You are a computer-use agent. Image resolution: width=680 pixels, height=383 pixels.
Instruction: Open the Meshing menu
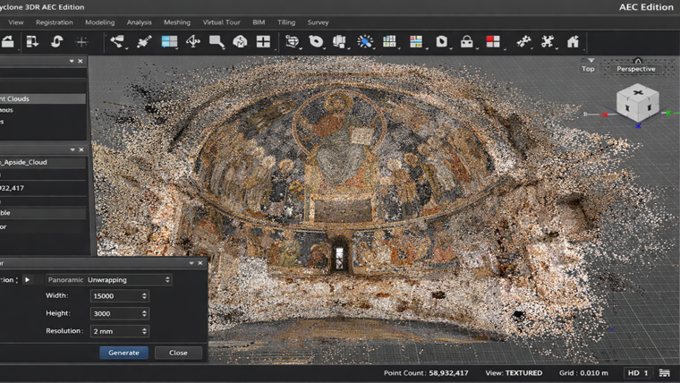(177, 22)
